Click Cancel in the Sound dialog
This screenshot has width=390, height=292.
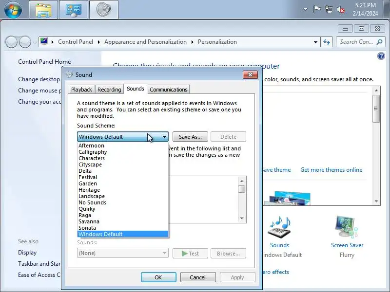(198, 277)
